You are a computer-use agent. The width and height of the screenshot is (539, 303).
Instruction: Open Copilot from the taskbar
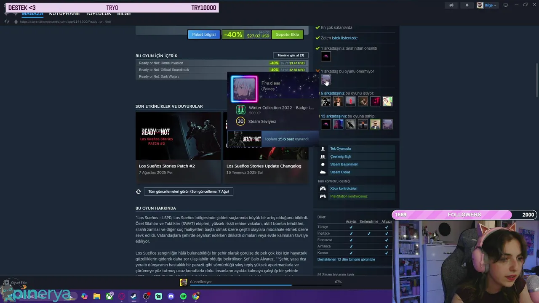click(x=84, y=296)
